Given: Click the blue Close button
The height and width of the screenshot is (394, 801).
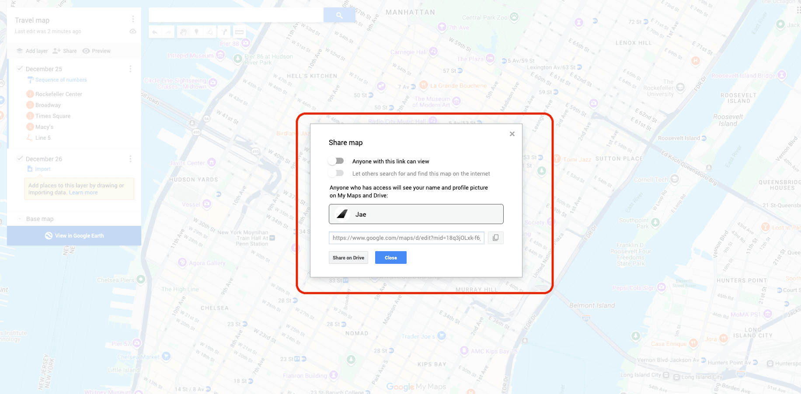Looking at the screenshot, I should [x=391, y=258].
